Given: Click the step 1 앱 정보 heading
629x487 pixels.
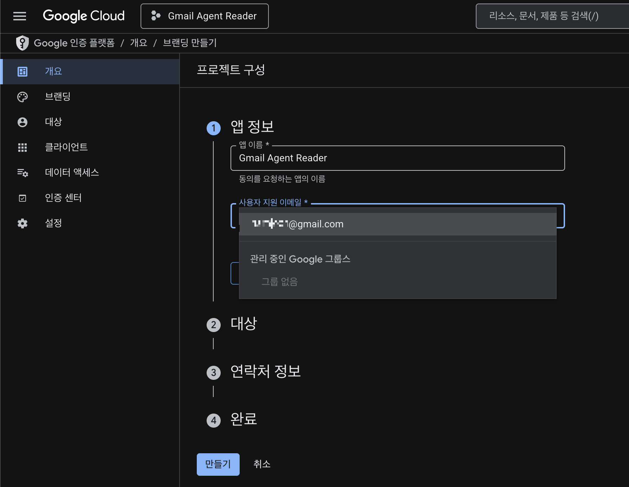Looking at the screenshot, I should (252, 127).
